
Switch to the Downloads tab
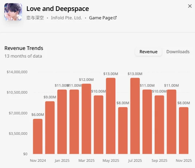pos(178,52)
